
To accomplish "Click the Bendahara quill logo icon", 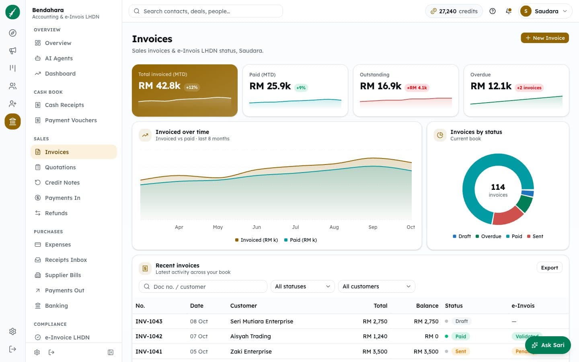I will [12, 12].
